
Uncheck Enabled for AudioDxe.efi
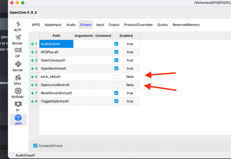(x=116, y=44)
